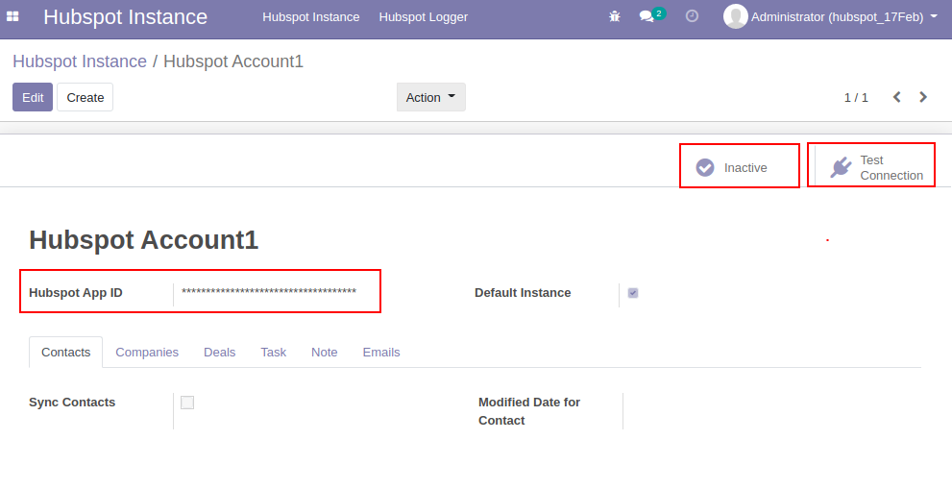The height and width of the screenshot is (489, 952).
Task: Click the debug bug icon
Action: coord(615,17)
